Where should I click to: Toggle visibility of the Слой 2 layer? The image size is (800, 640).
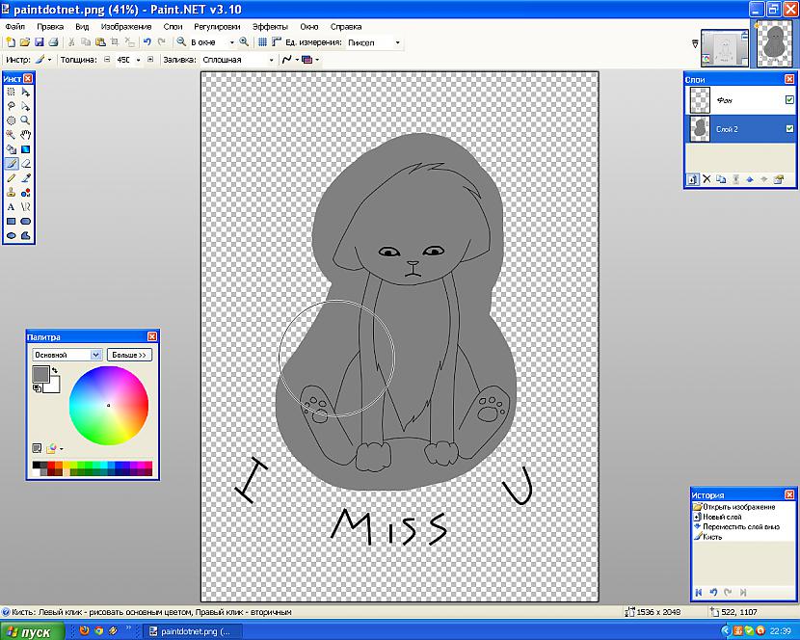point(789,129)
